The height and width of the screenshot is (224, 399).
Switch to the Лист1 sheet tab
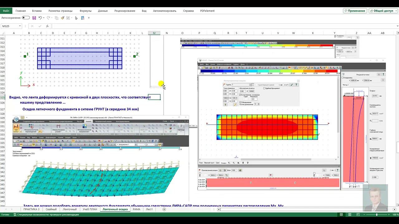click(149, 209)
